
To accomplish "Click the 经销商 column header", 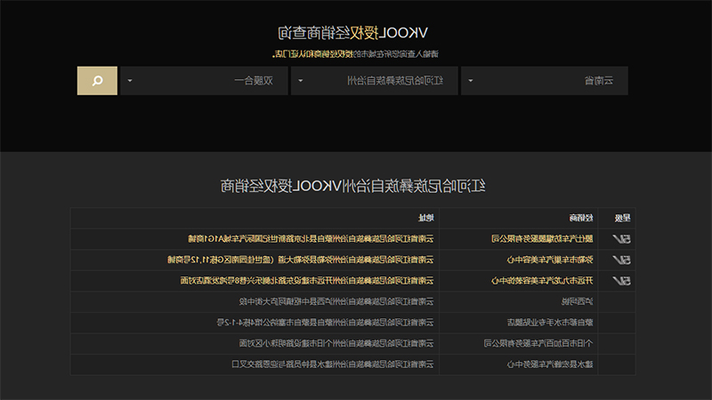I will (x=581, y=218).
